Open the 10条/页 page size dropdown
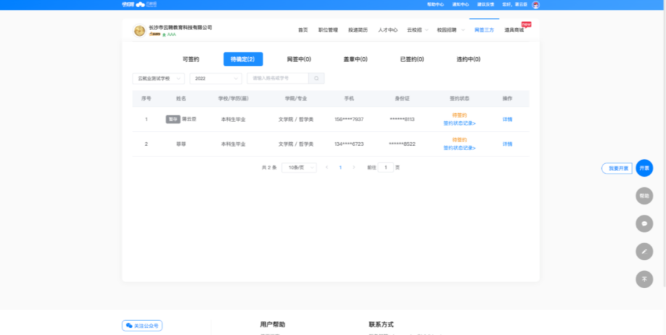This screenshot has height=335, width=666. point(299,167)
